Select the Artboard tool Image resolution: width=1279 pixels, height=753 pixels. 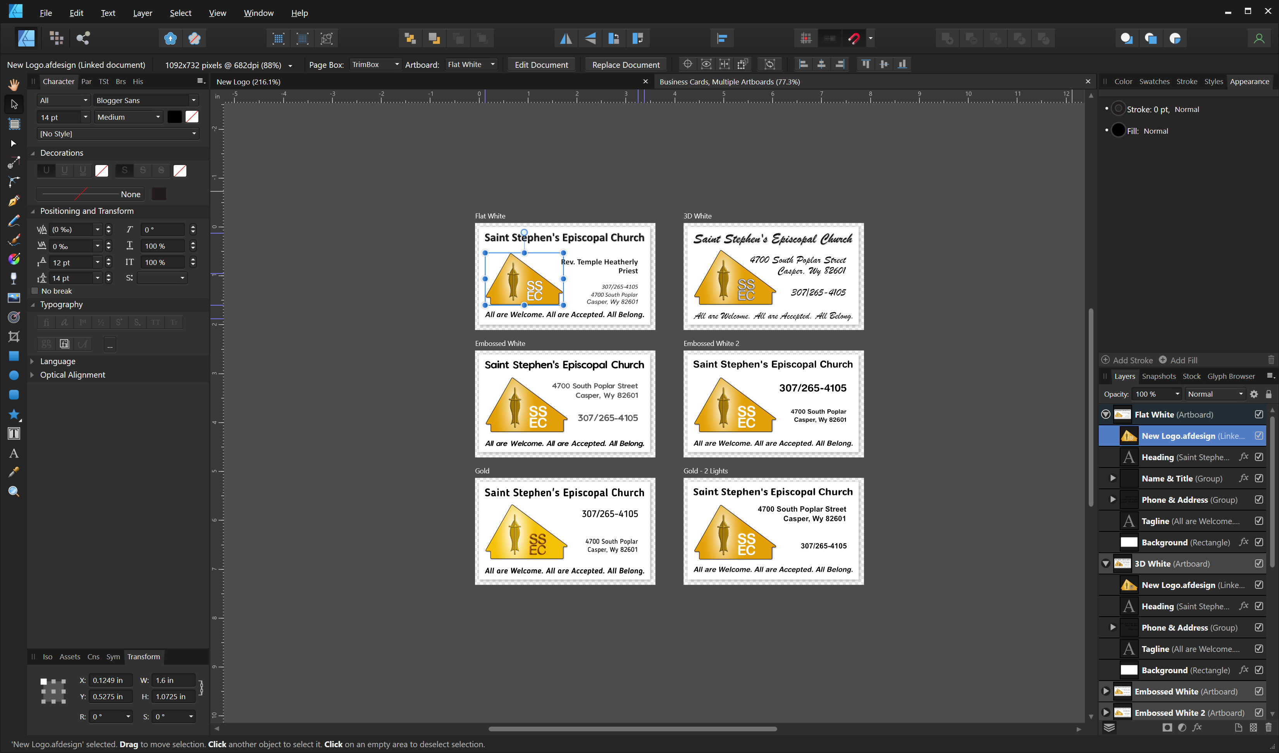click(14, 124)
